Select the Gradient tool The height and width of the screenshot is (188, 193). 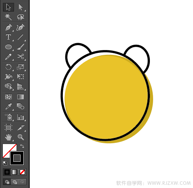[x=21, y=97]
